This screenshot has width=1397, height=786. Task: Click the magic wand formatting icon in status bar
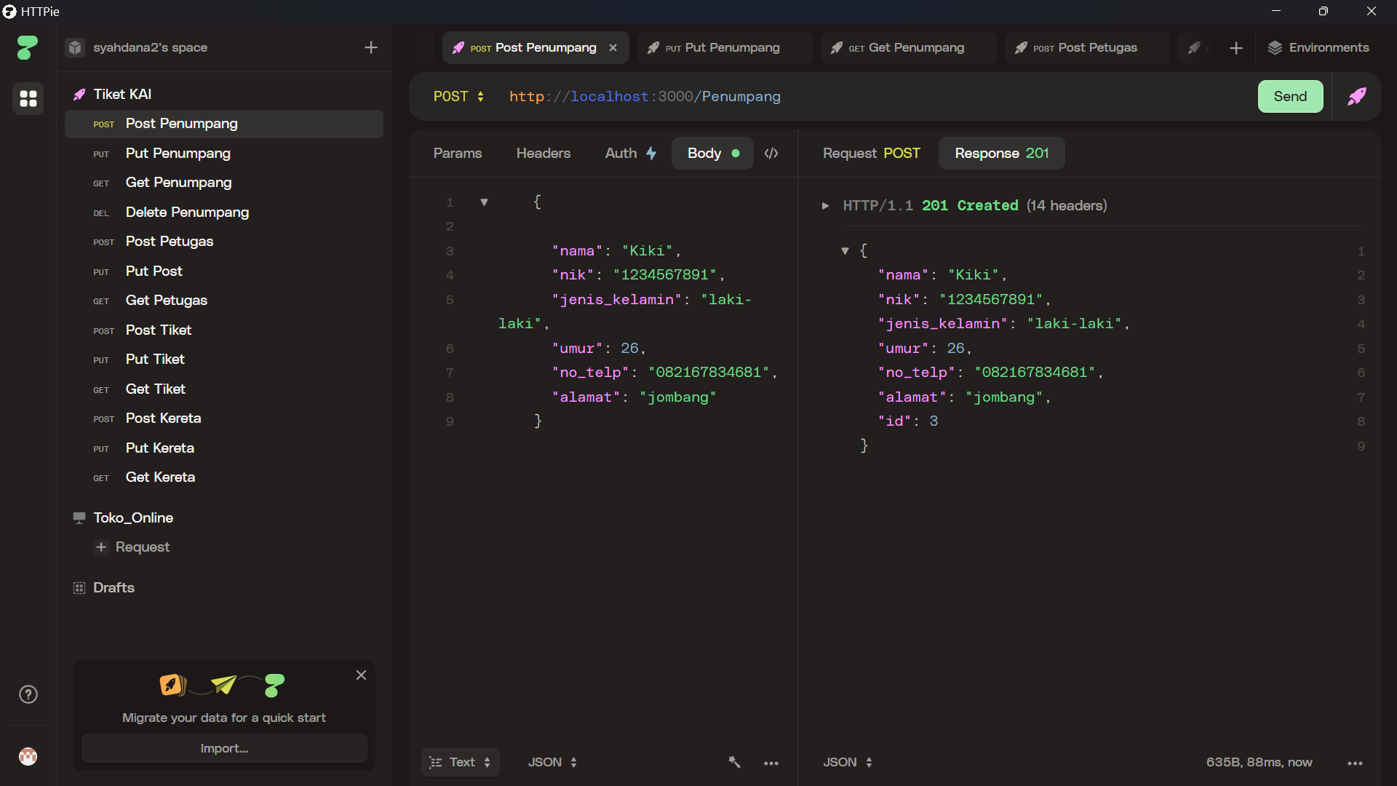pyautogui.click(x=734, y=762)
